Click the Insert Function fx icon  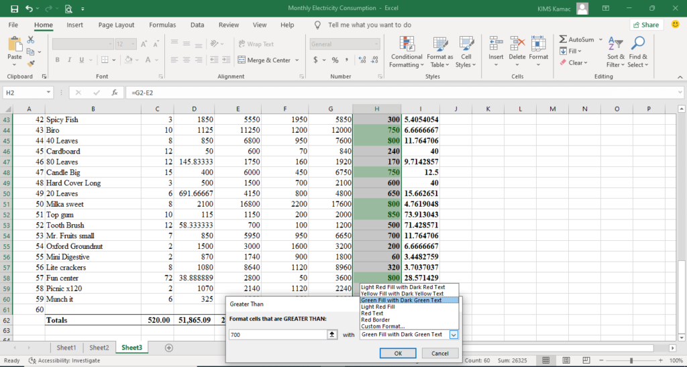click(x=114, y=93)
